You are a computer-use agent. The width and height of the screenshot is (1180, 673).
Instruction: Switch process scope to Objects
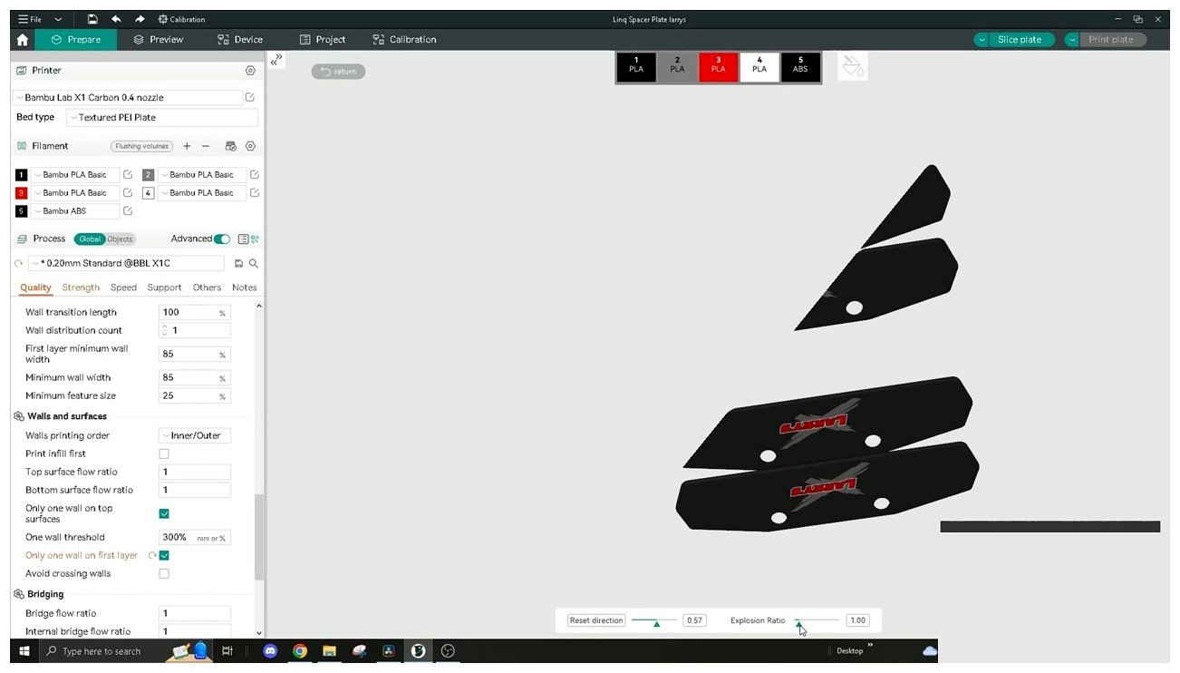pyautogui.click(x=120, y=239)
